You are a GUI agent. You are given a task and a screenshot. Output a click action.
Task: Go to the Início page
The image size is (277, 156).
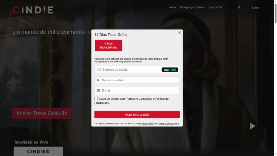pos(172,7)
